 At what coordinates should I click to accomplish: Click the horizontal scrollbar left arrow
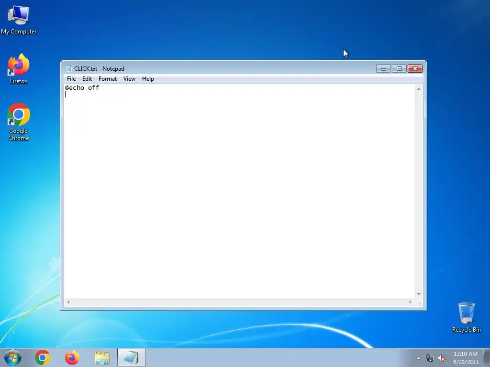click(68, 302)
